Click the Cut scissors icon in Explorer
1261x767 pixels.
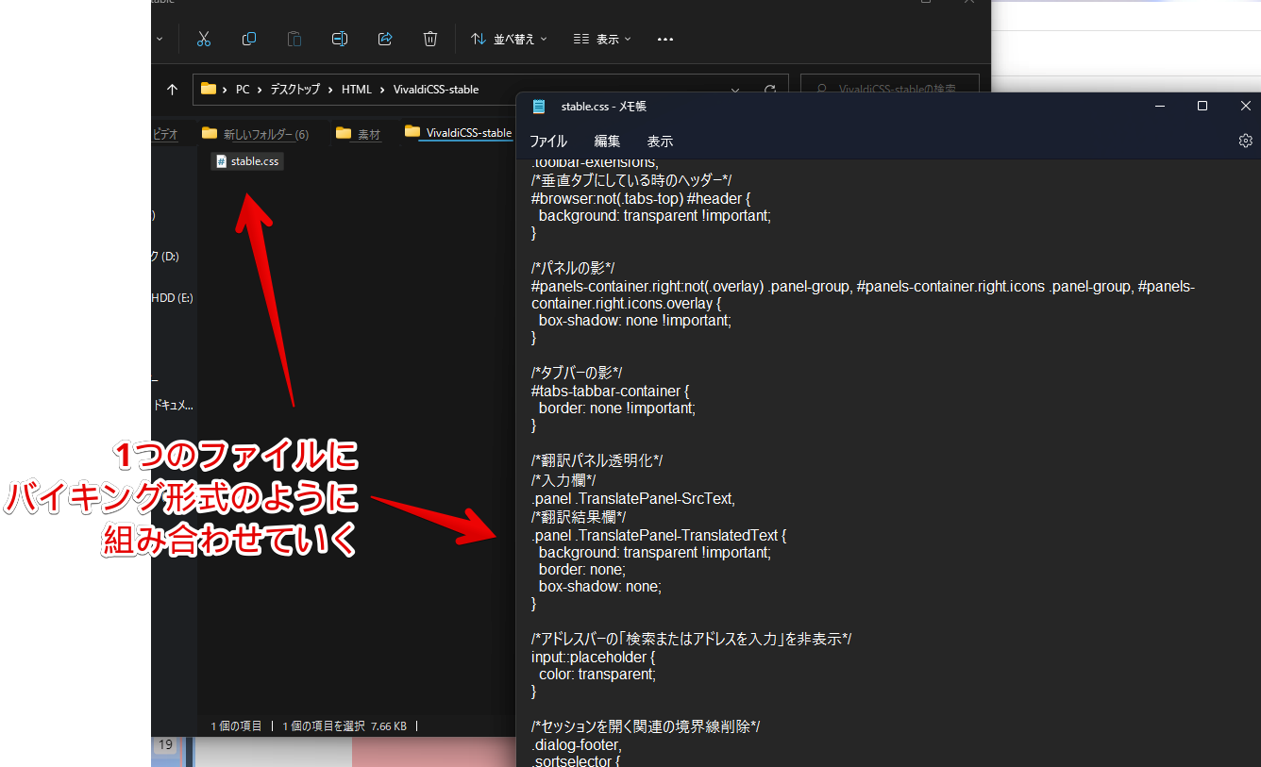tap(203, 39)
